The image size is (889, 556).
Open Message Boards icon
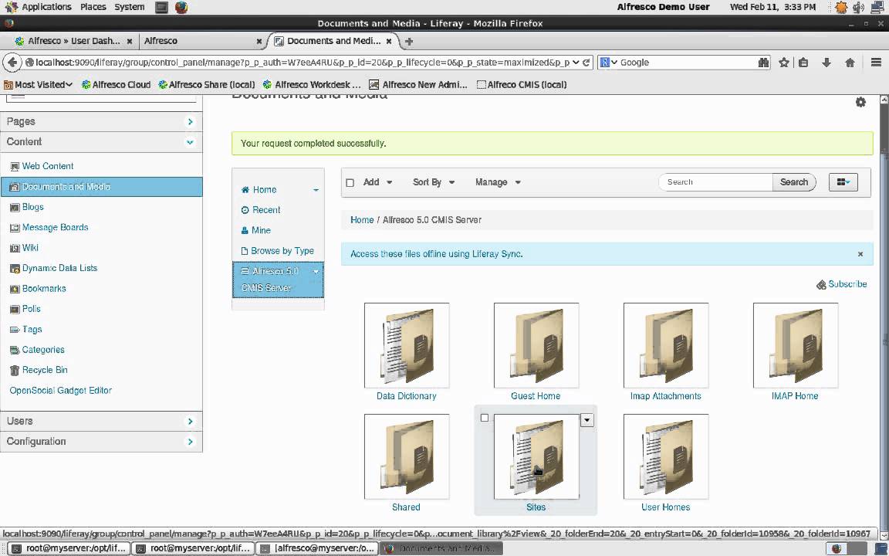pos(15,228)
